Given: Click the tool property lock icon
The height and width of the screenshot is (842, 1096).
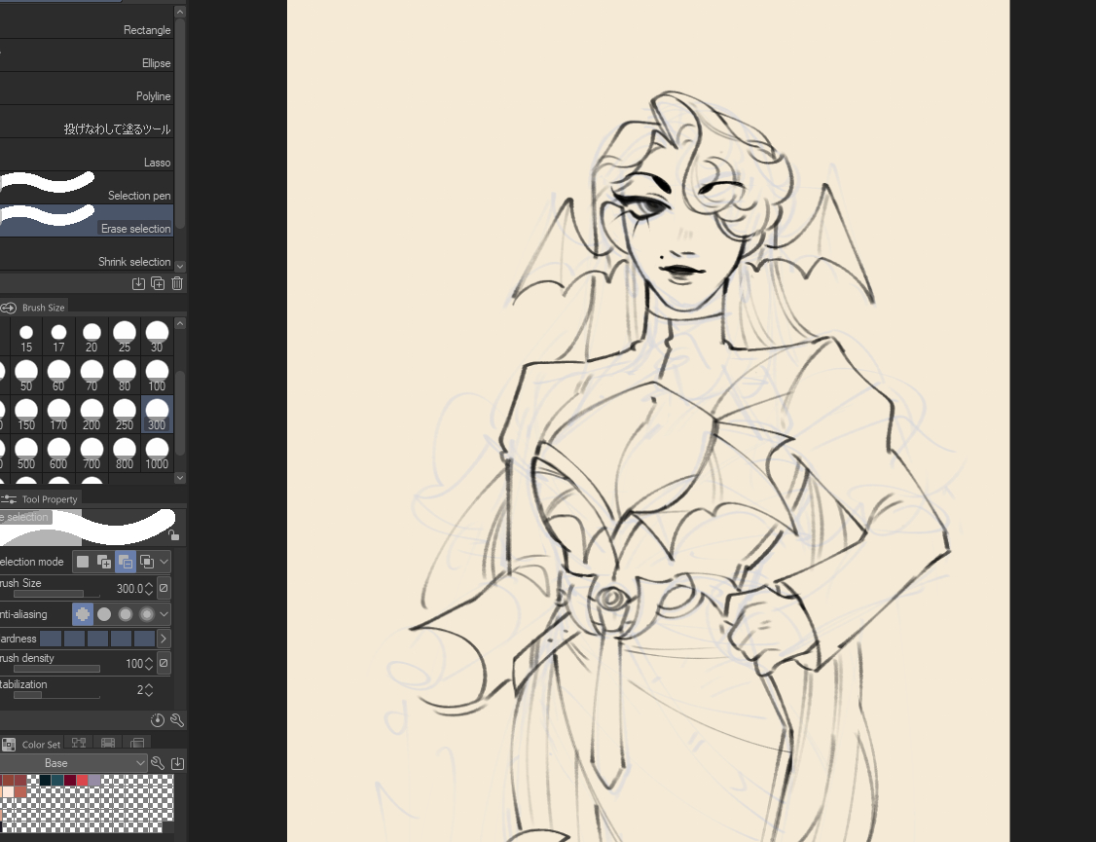Looking at the screenshot, I should click(x=173, y=534).
